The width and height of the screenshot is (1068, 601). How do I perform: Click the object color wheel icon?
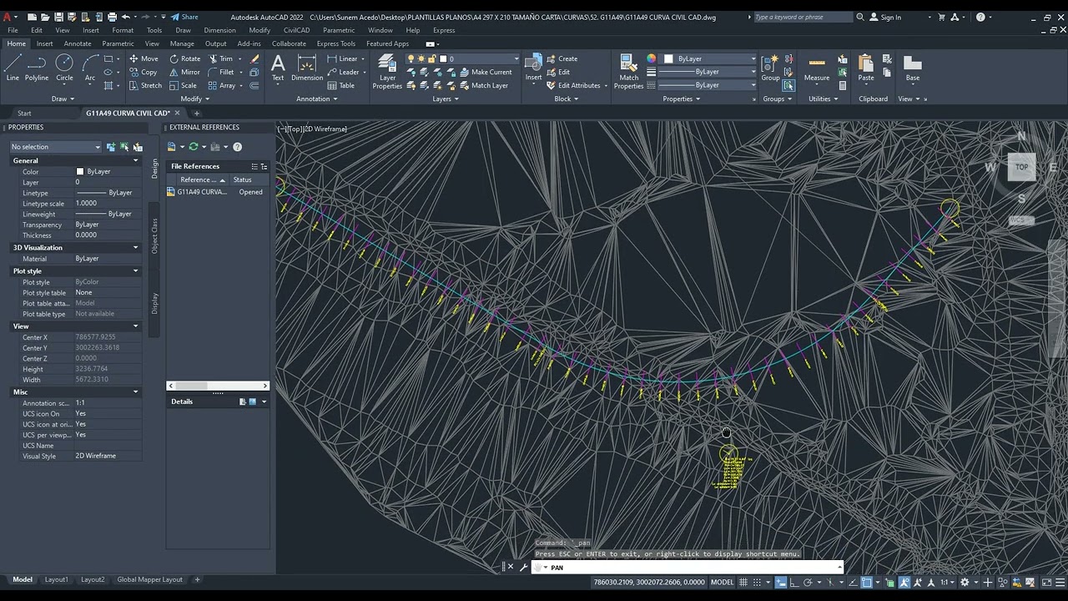click(x=652, y=58)
